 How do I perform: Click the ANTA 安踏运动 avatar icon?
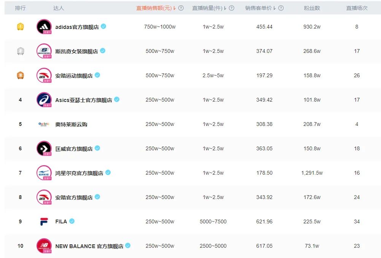coord(44,75)
